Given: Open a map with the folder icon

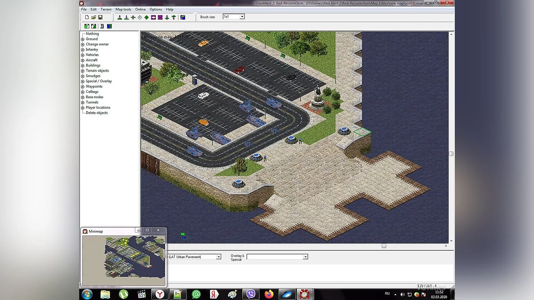Looking at the screenshot, I should point(94,16).
